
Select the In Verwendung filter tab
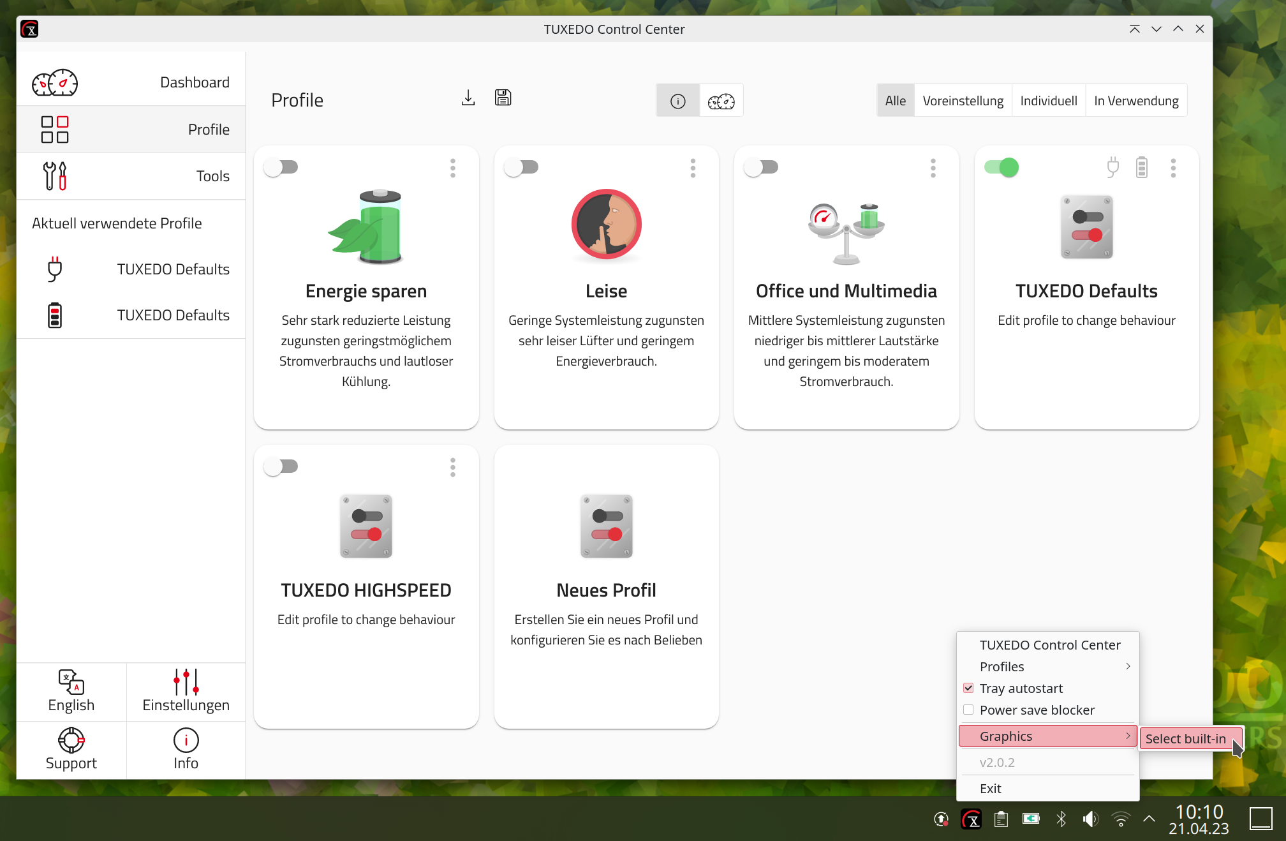[x=1136, y=101]
